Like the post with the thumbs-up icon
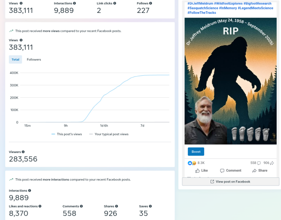Screen dimensions: 281x220 coord(202,170)
